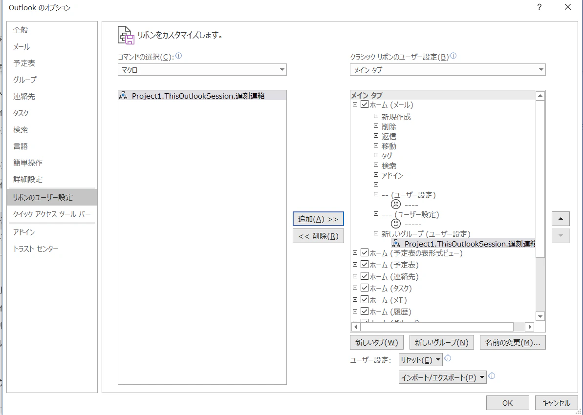Click the 新しいグループ(N) button
The height and width of the screenshot is (415, 583).
click(442, 342)
